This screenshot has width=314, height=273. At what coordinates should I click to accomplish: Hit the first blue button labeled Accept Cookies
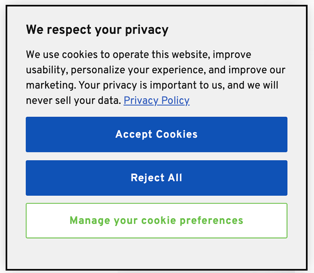click(x=157, y=134)
